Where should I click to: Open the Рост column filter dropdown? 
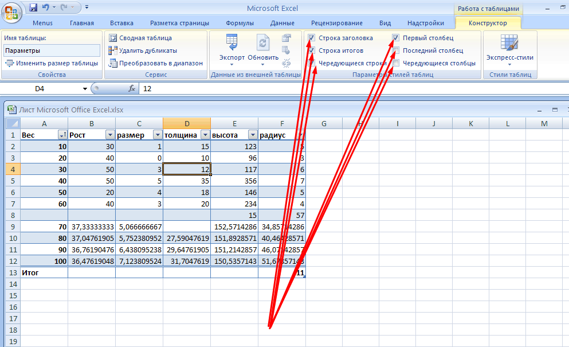click(x=111, y=135)
